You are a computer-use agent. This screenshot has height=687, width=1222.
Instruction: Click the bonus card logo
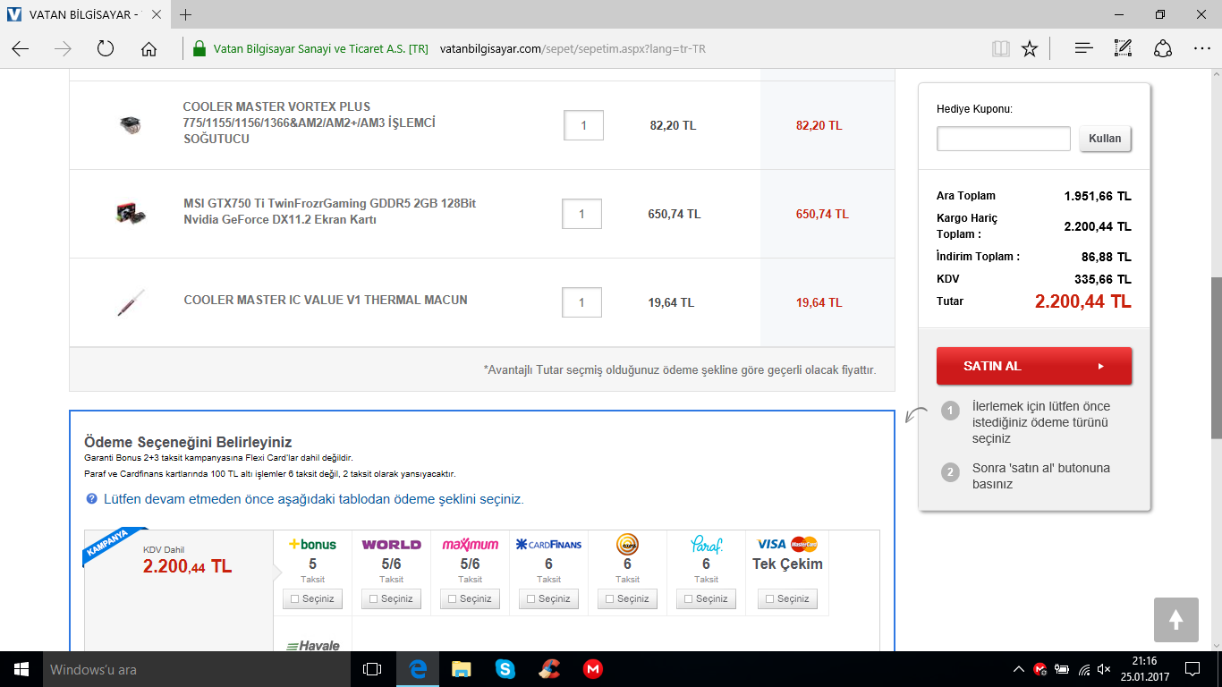pos(312,544)
